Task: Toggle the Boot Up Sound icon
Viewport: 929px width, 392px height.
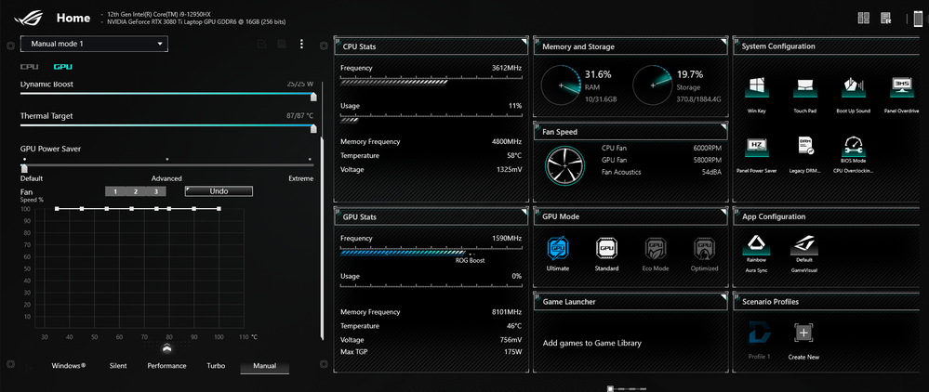Action: 854,87
